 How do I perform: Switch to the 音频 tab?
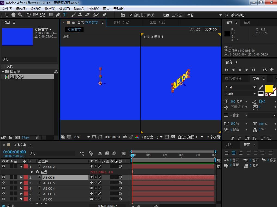(247, 22)
